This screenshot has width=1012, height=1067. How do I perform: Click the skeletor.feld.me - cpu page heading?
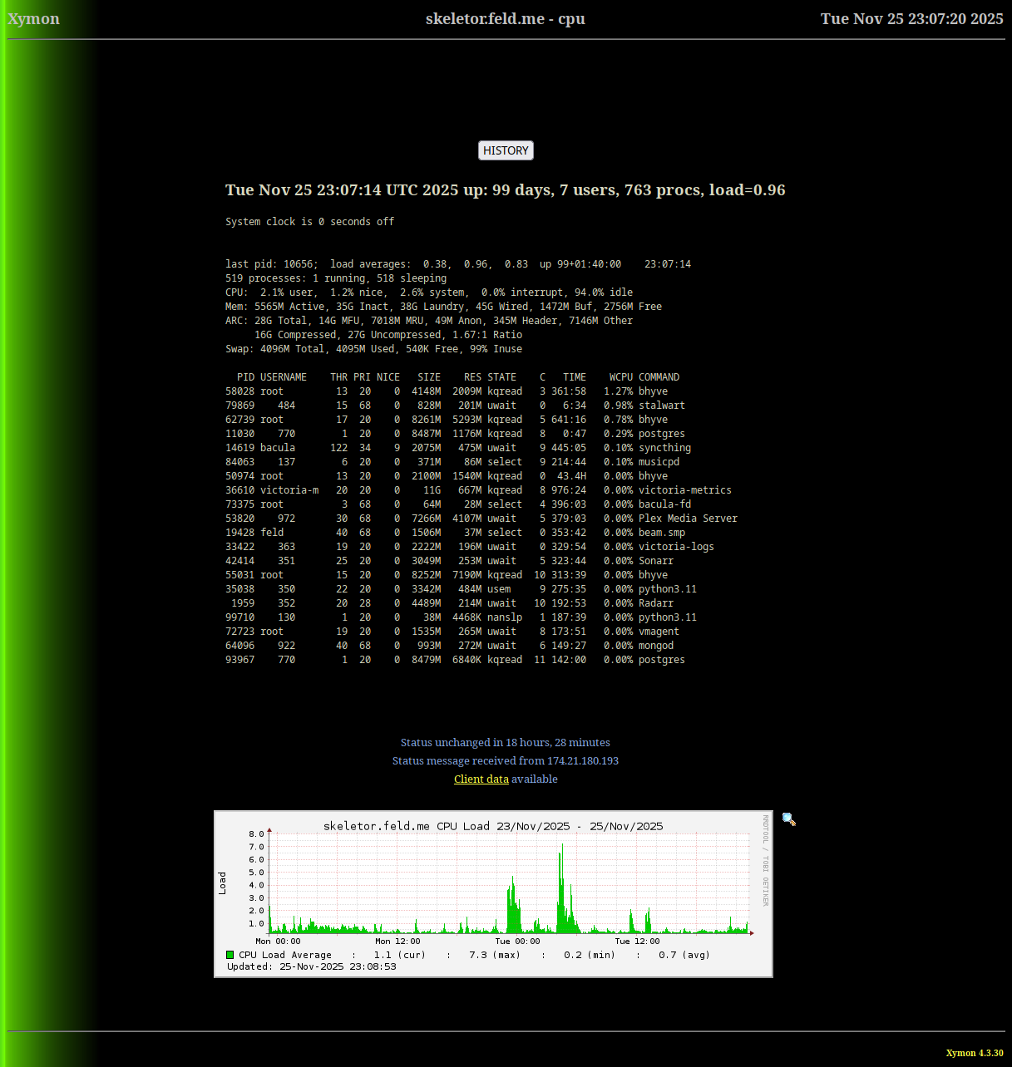505,19
